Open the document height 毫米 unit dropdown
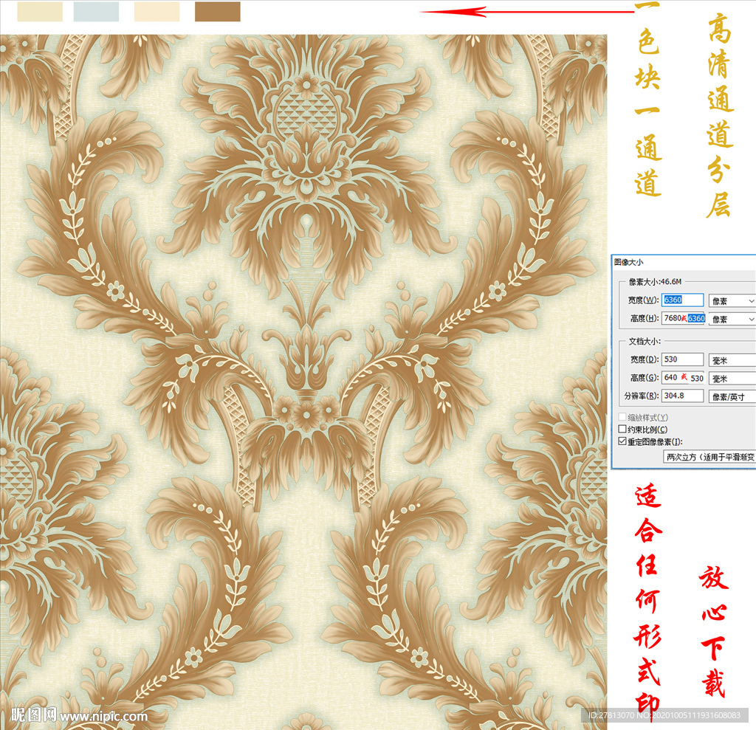 (732, 379)
